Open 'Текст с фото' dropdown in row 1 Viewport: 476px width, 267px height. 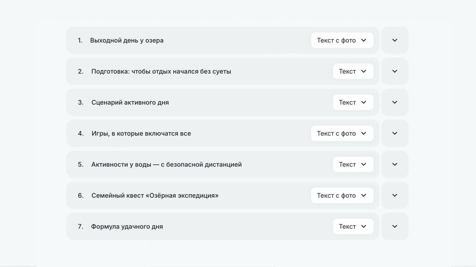[342, 40]
